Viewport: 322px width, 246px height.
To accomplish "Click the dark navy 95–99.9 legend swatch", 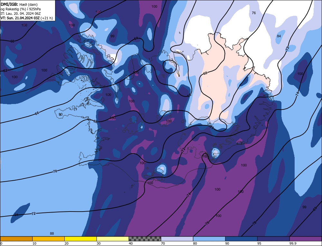I will coord(273,239).
